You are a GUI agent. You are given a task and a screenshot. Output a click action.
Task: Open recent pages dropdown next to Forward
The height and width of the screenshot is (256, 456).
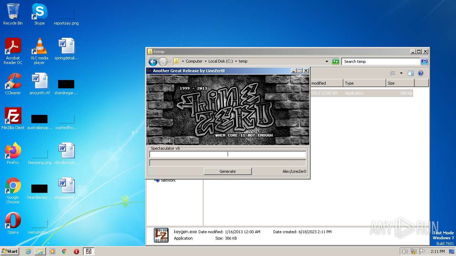170,62
